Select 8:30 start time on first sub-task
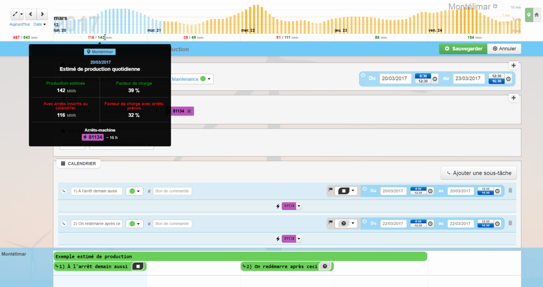Screen dimensions: 543x287 click(418, 189)
